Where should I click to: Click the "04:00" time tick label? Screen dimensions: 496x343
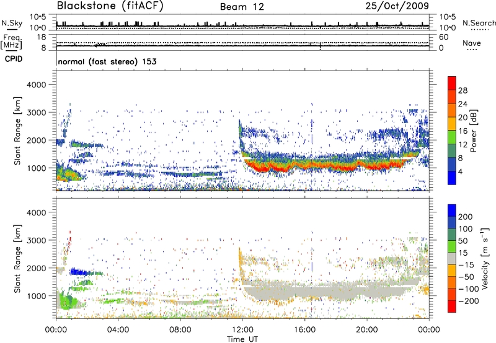click(118, 330)
